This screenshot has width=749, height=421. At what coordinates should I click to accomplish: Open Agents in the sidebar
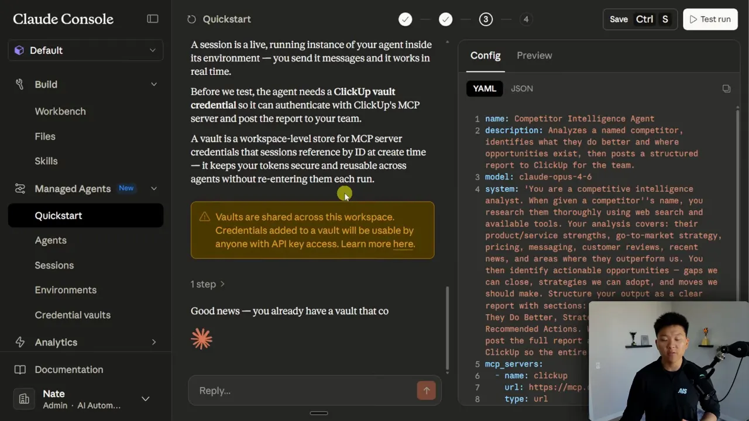50,240
